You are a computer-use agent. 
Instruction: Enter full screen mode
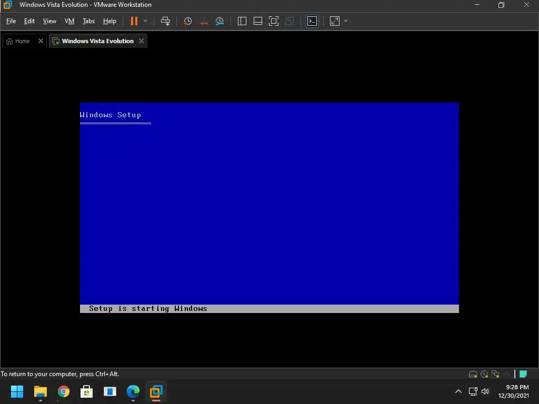coord(274,21)
